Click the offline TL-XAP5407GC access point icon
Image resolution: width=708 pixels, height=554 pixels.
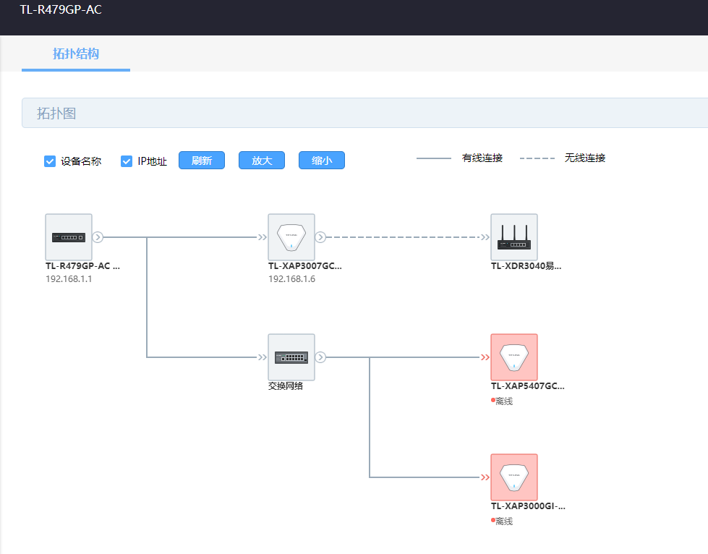(x=514, y=357)
